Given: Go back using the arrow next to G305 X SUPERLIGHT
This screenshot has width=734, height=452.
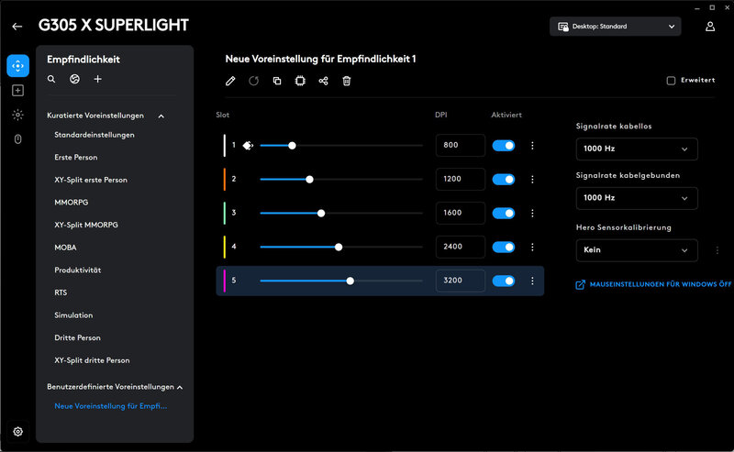Looking at the screenshot, I should pos(17,27).
